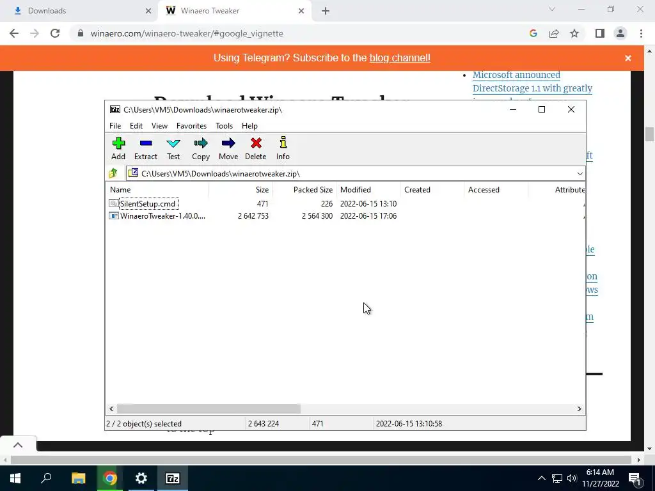The width and height of the screenshot is (655, 491).
Task: Expand the bottom-left page panel chevron
Action: [x=18, y=445]
